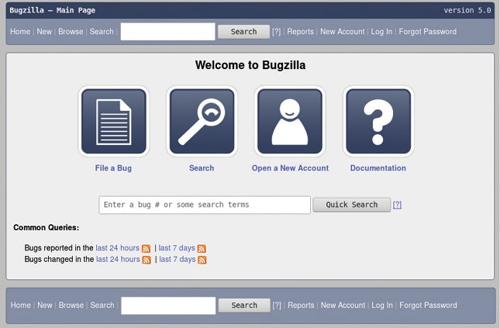Click the File a Bug document icon
This screenshot has width=500, height=328.
pos(113,121)
